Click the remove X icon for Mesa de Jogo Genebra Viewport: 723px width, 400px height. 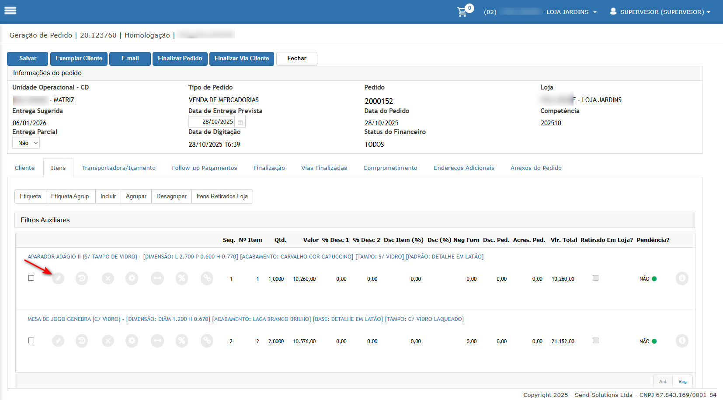click(108, 341)
